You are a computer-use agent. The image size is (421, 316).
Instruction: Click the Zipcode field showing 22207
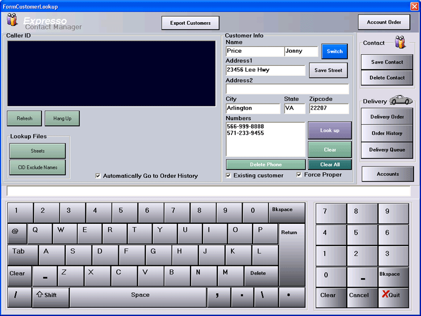pos(328,108)
